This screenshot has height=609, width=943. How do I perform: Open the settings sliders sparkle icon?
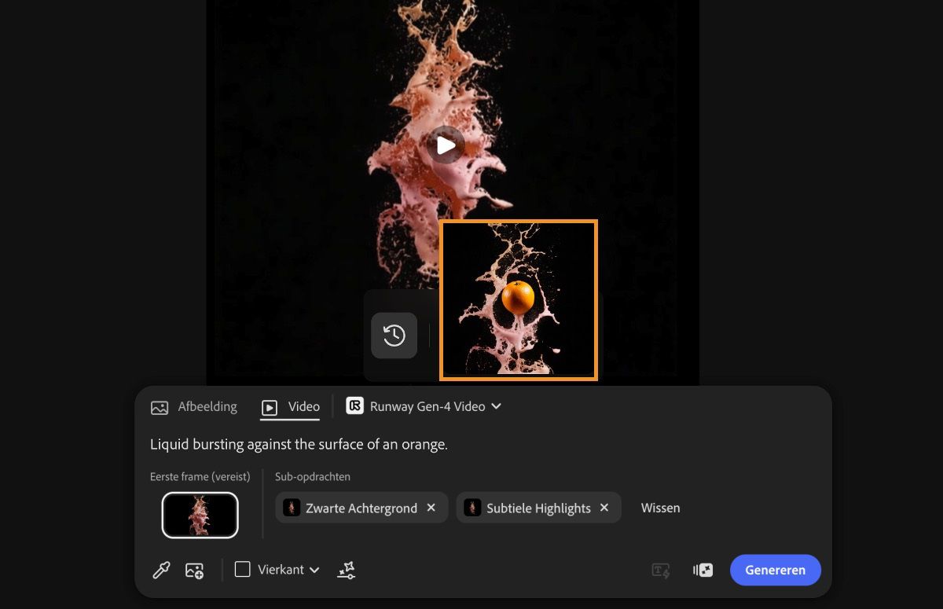[x=347, y=570]
